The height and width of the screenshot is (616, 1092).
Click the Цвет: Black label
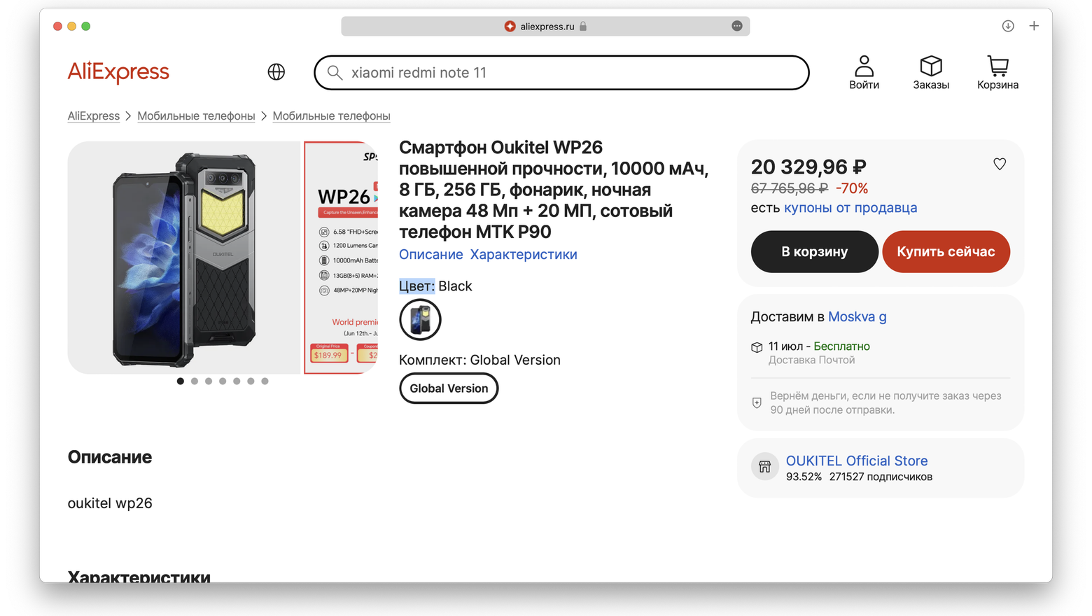[435, 286]
